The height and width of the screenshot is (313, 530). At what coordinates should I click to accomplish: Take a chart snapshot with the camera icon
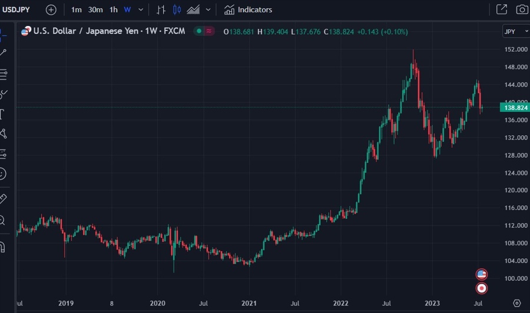[522, 9]
